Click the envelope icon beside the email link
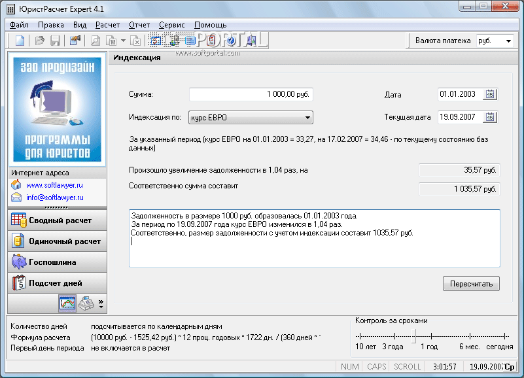 pyautogui.click(x=16, y=198)
